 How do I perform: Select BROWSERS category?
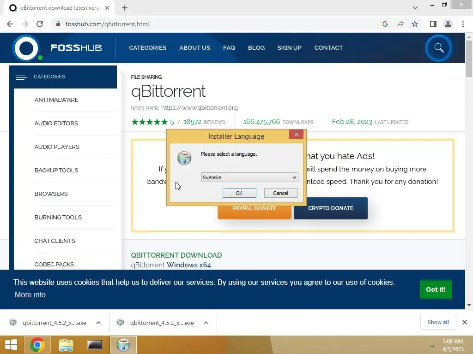(x=51, y=194)
